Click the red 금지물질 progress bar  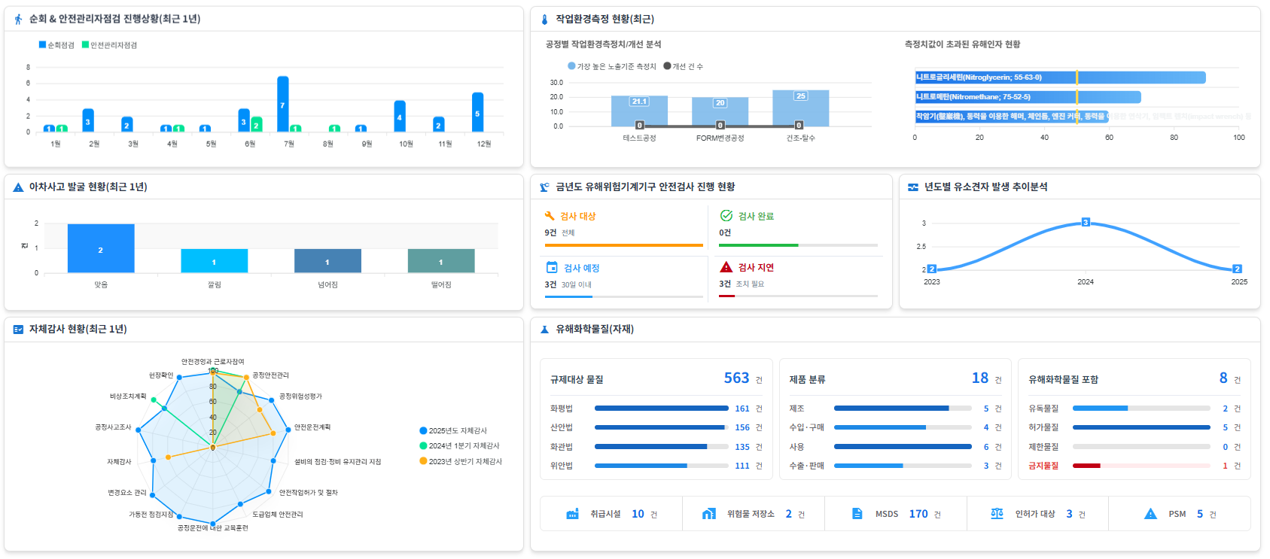[1141, 466]
